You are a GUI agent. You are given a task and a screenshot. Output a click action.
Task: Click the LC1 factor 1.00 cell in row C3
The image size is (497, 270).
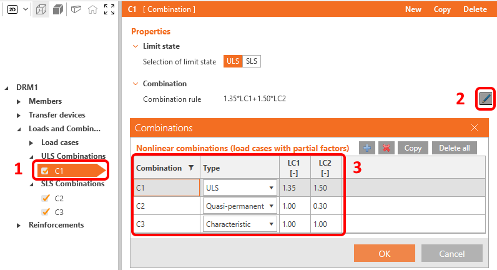[x=295, y=224]
